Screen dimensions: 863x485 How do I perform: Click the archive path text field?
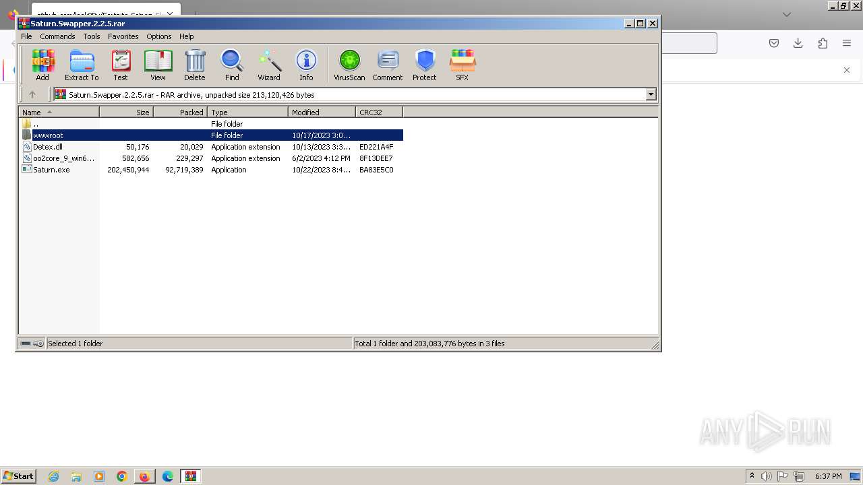[350, 95]
